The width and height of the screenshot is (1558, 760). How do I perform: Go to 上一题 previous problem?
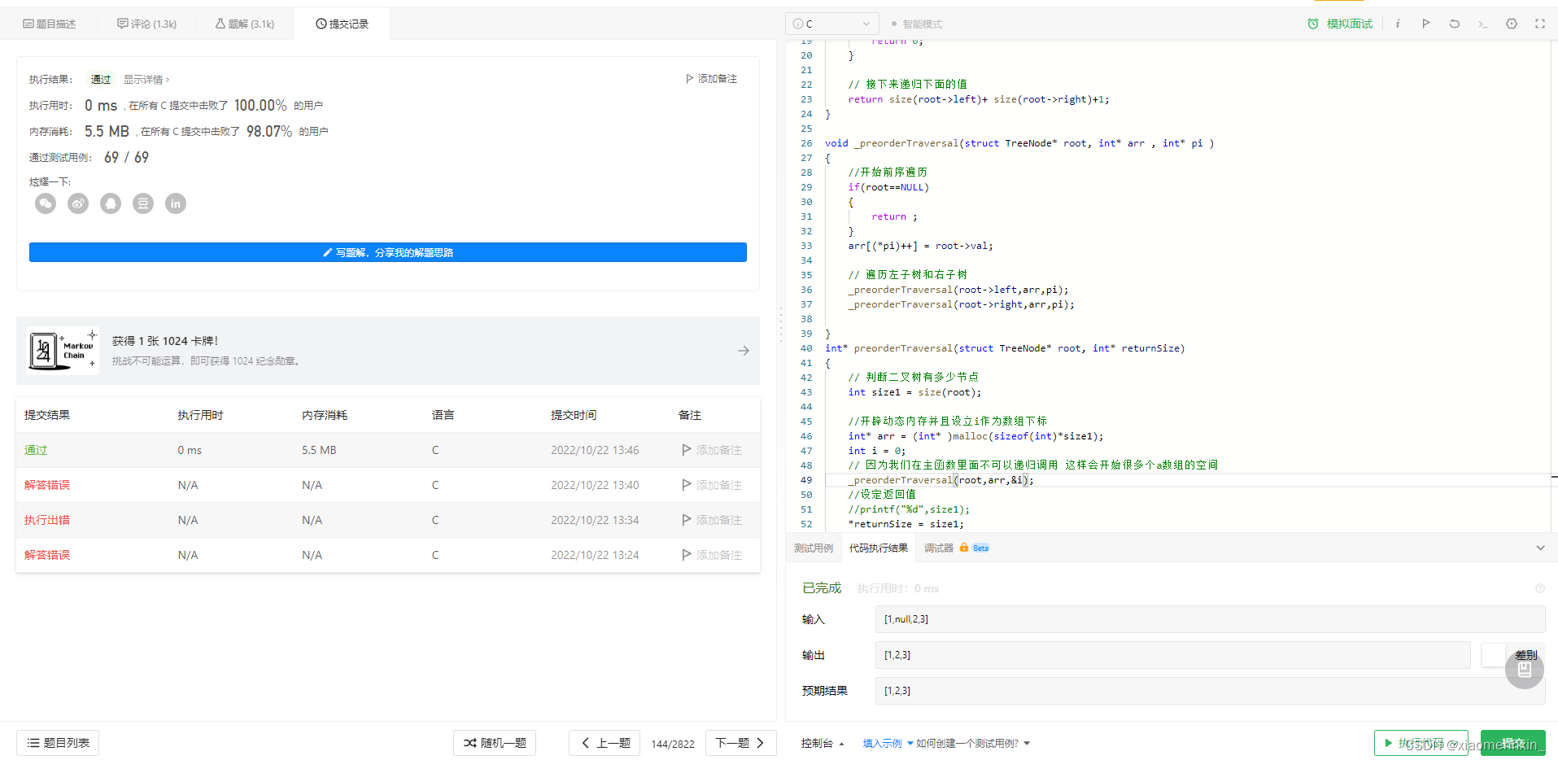click(x=604, y=743)
